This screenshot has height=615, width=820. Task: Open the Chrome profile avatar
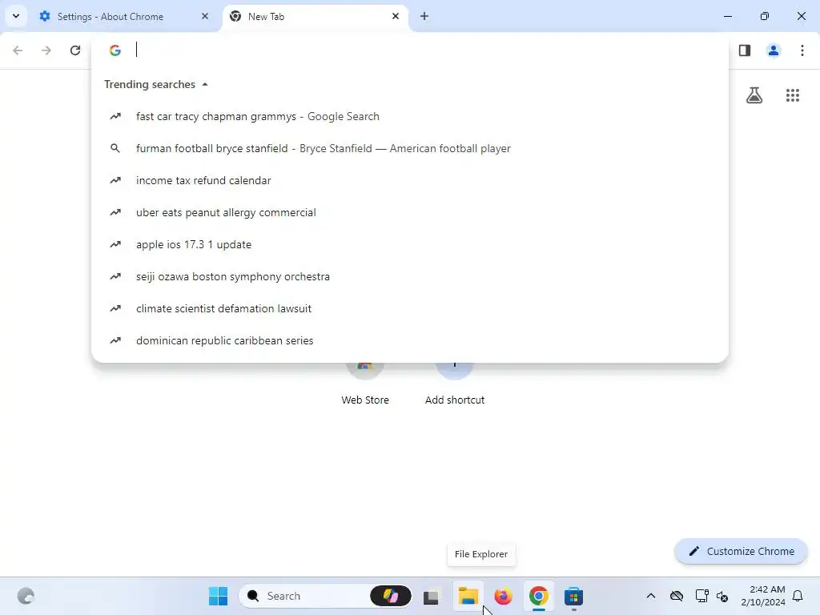point(774,50)
